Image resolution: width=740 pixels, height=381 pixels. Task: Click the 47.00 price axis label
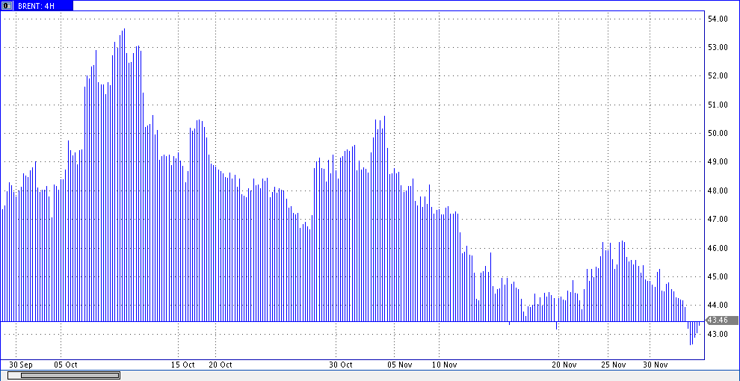click(x=718, y=220)
